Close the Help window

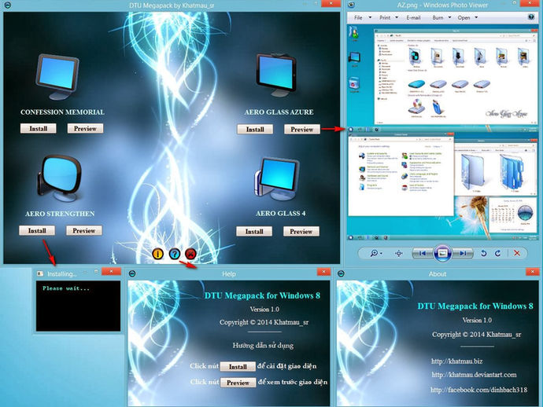coord(323,272)
